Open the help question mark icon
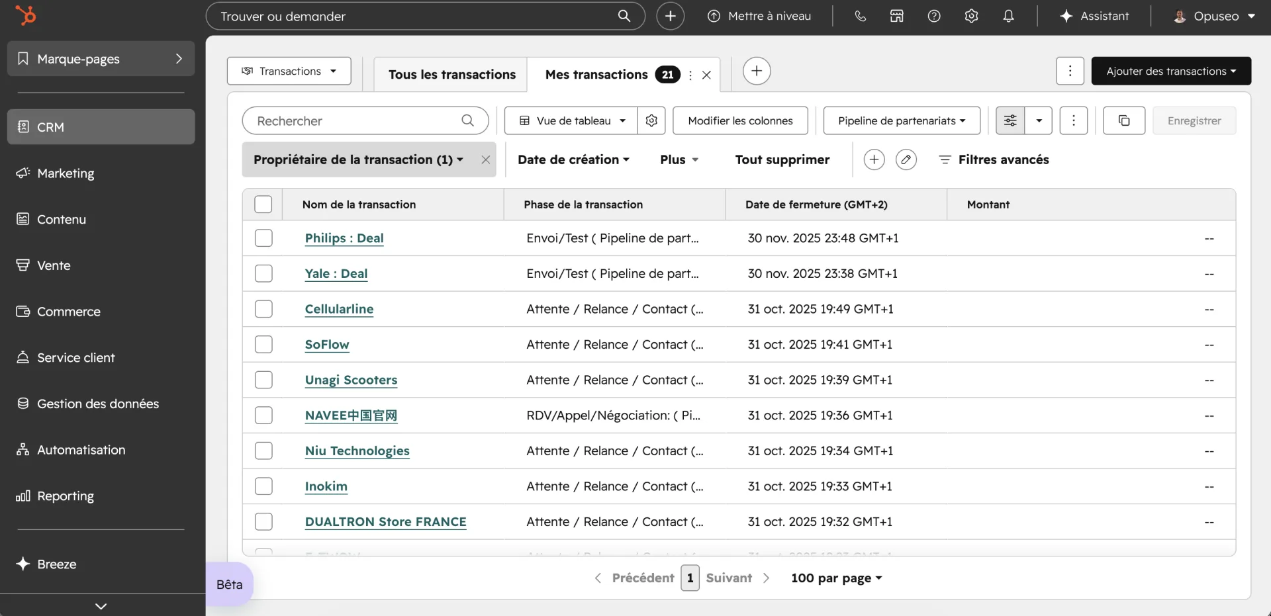 pyautogui.click(x=934, y=16)
